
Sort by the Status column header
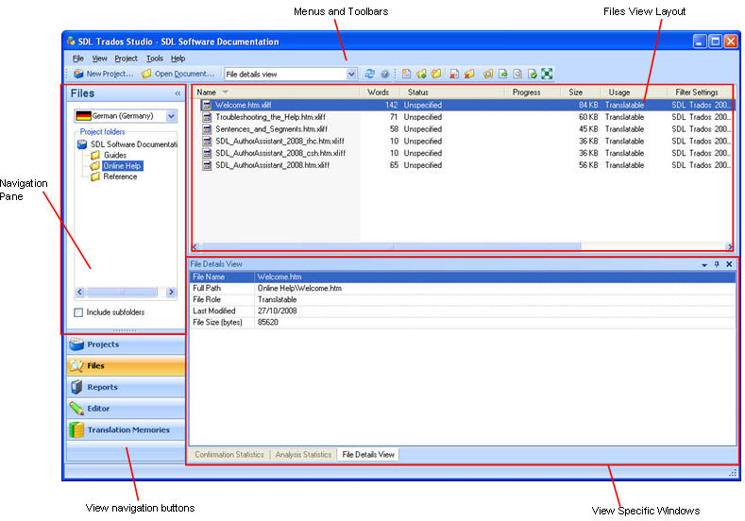[451, 92]
